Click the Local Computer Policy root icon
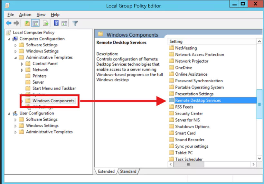Screen dimensions: 264x184 coord(8,32)
